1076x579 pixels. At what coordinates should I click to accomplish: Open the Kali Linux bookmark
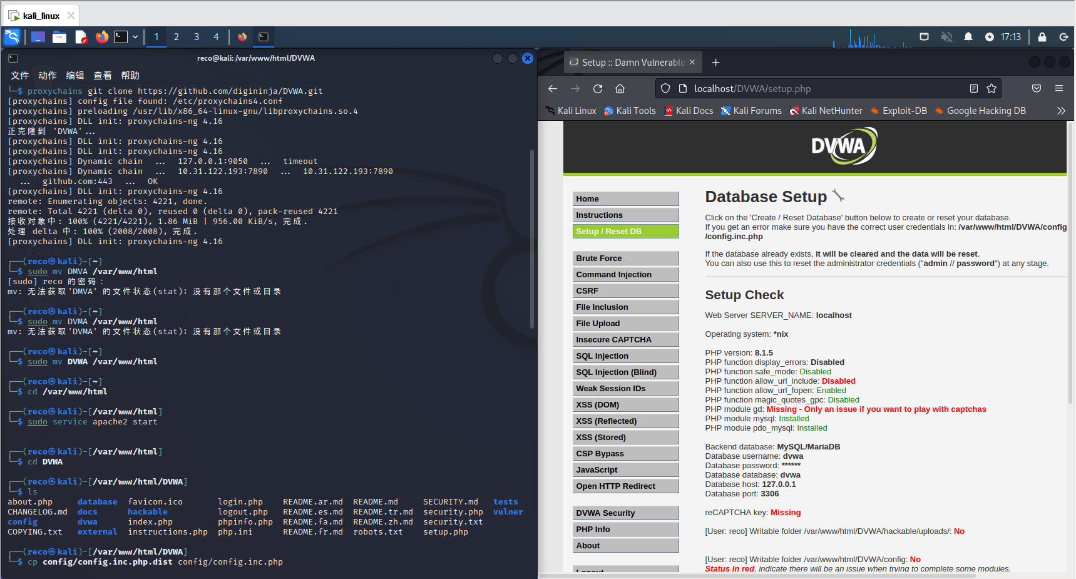[x=571, y=111]
